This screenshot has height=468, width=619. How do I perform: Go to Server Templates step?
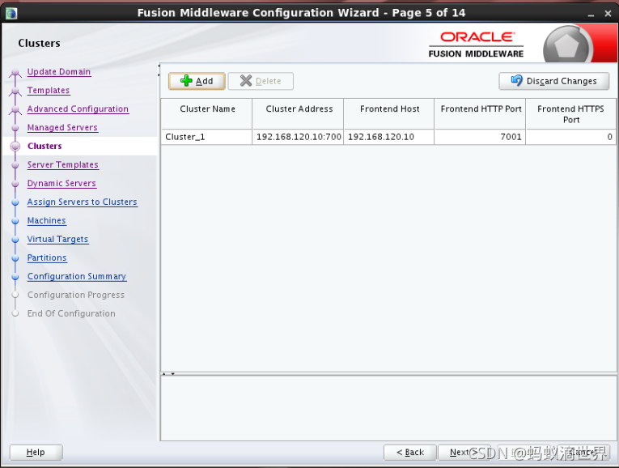point(63,164)
